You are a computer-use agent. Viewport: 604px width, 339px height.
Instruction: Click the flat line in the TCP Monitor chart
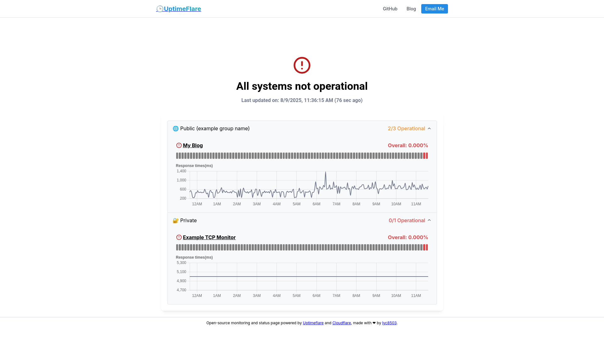tap(309, 277)
